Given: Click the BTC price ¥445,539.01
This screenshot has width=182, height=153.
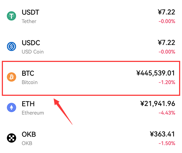Looking at the screenshot, I should tap(156, 73).
